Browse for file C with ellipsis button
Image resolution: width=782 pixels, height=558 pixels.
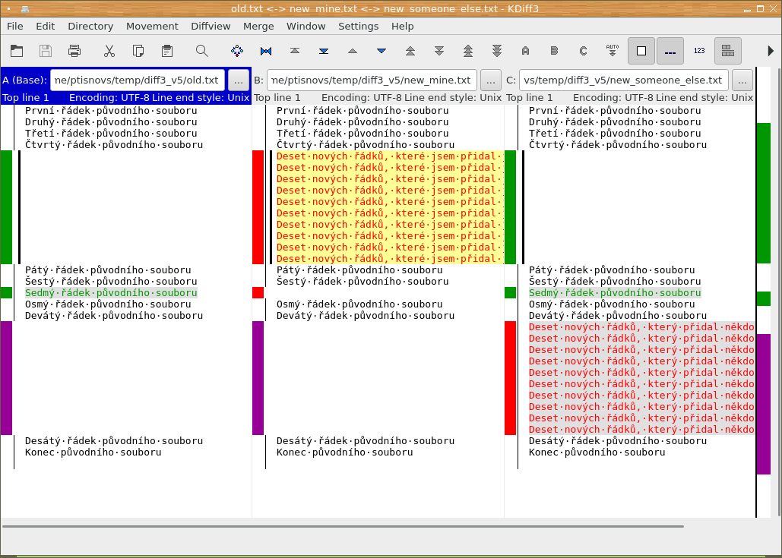click(742, 80)
